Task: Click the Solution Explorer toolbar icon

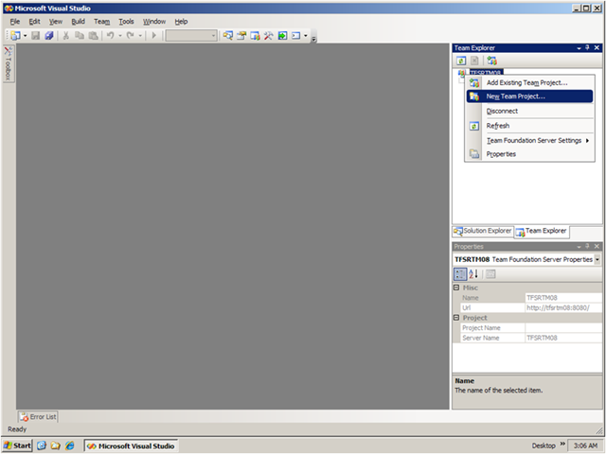Action: (x=228, y=36)
